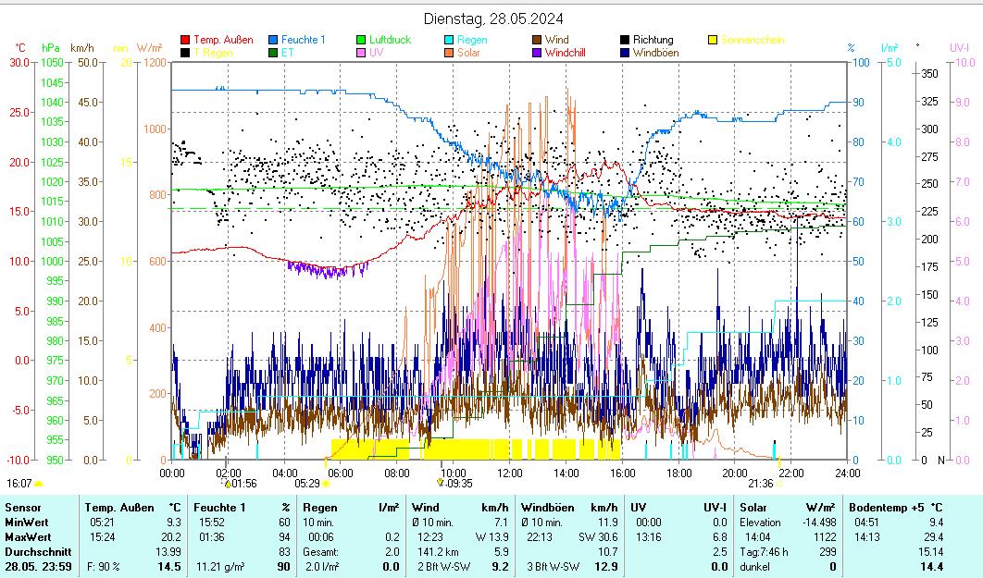Image resolution: width=983 pixels, height=578 pixels.
Task: Click the 05:29 sunrise marker below the time axis
Action: (x=326, y=483)
